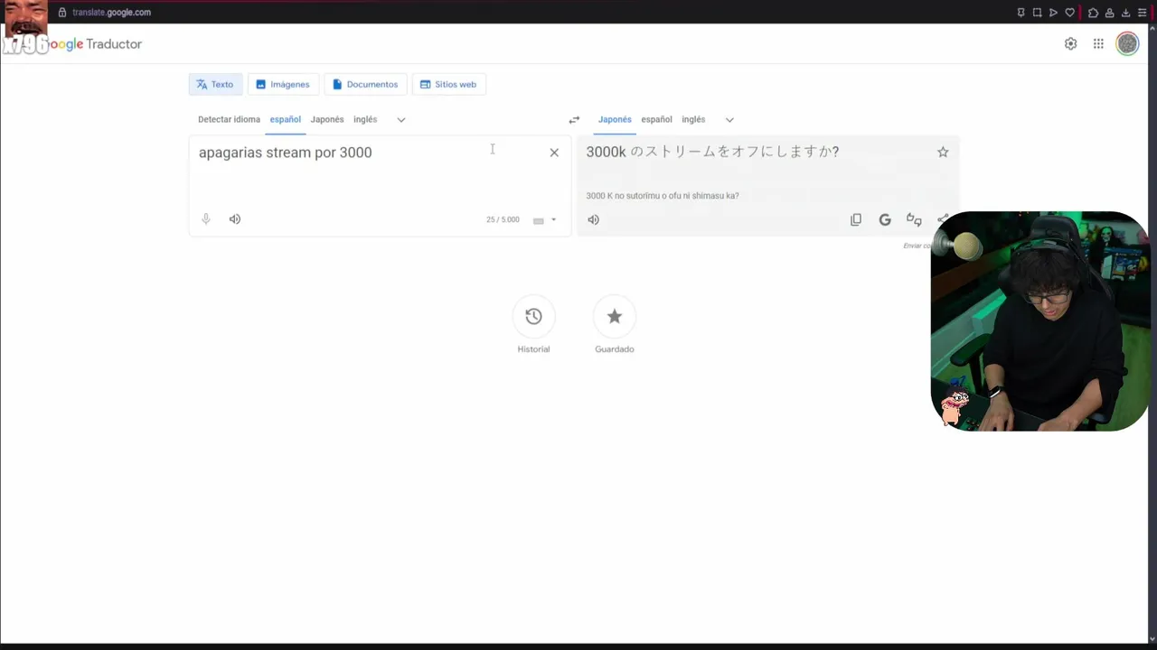Screen dimensions: 1157x650
Task: Focus source text "apagarias stream por 3000"
Action: (x=285, y=153)
